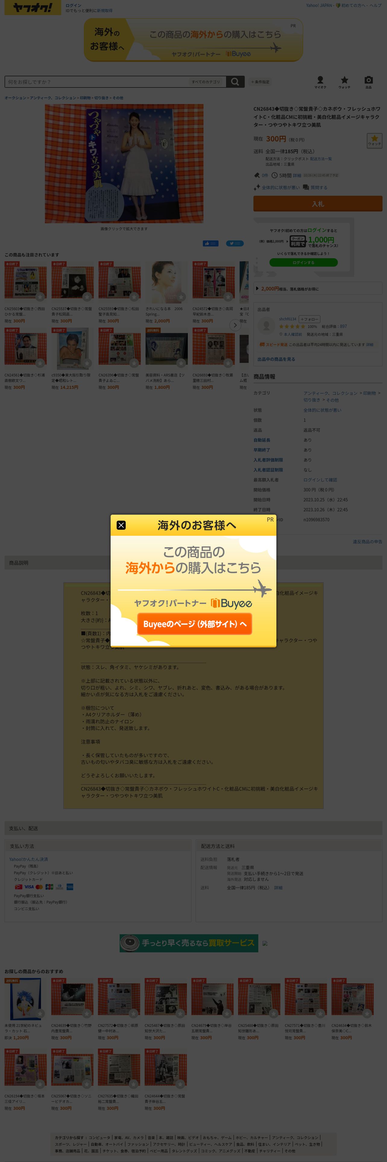Click the star on the CN26693 thumbnail
Screen dimensions: 387x1162
pos(228,363)
